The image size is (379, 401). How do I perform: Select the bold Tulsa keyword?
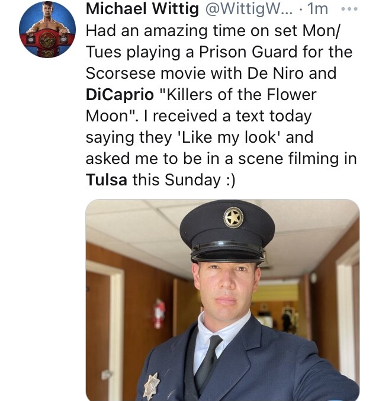pos(107,179)
